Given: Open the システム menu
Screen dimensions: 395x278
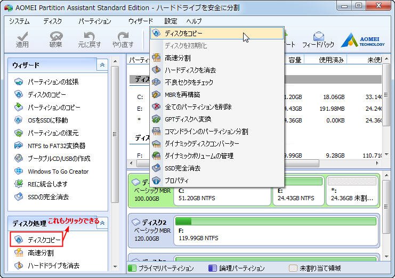Looking at the screenshot, I should [19, 21].
